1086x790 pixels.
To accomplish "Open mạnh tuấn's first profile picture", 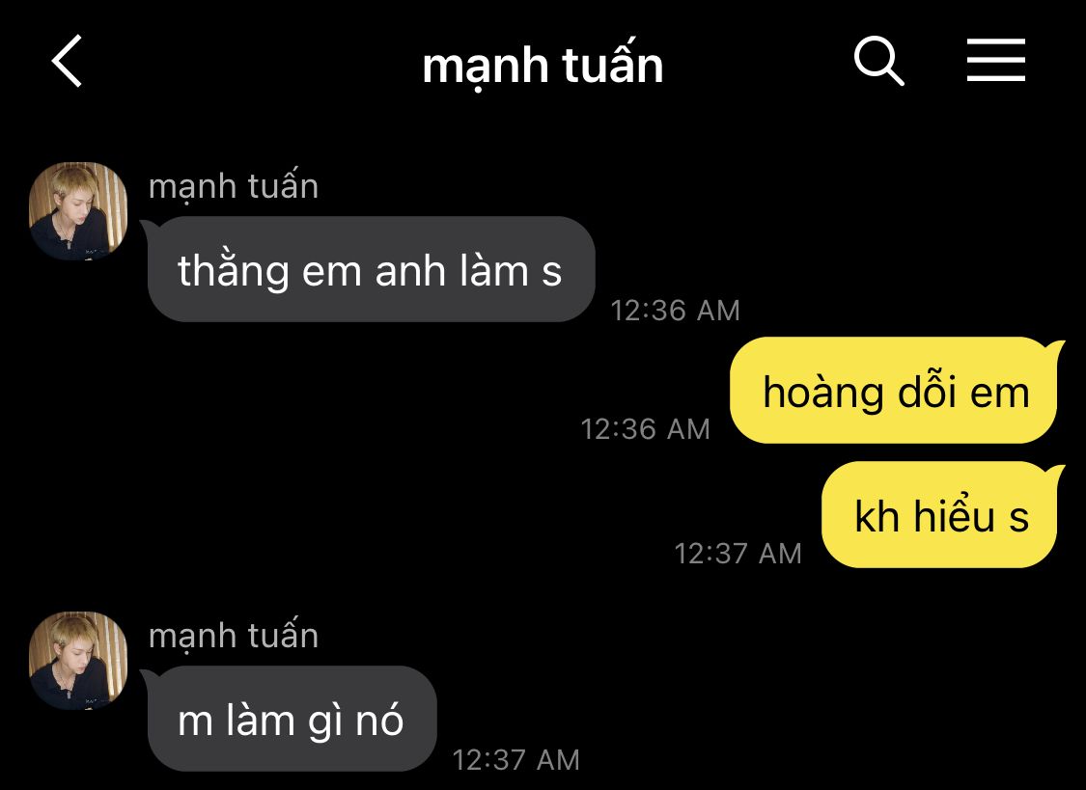I will [x=78, y=211].
